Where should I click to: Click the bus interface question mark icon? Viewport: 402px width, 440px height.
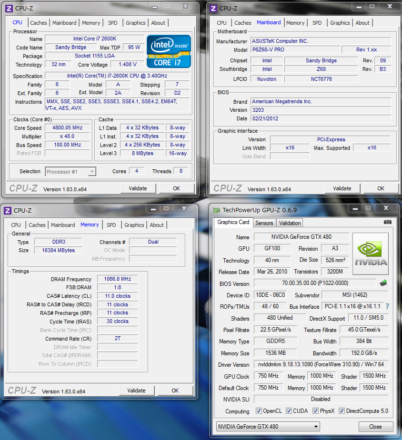click(387, 306)
